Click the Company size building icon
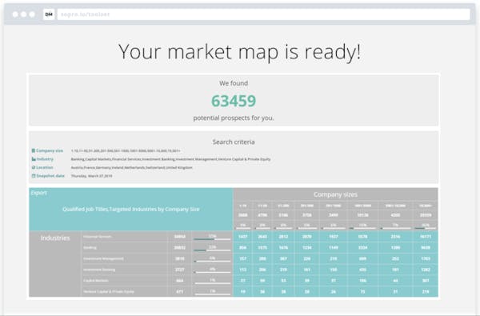The height and width of the screenshot is (316, 480). pos(34,150)
